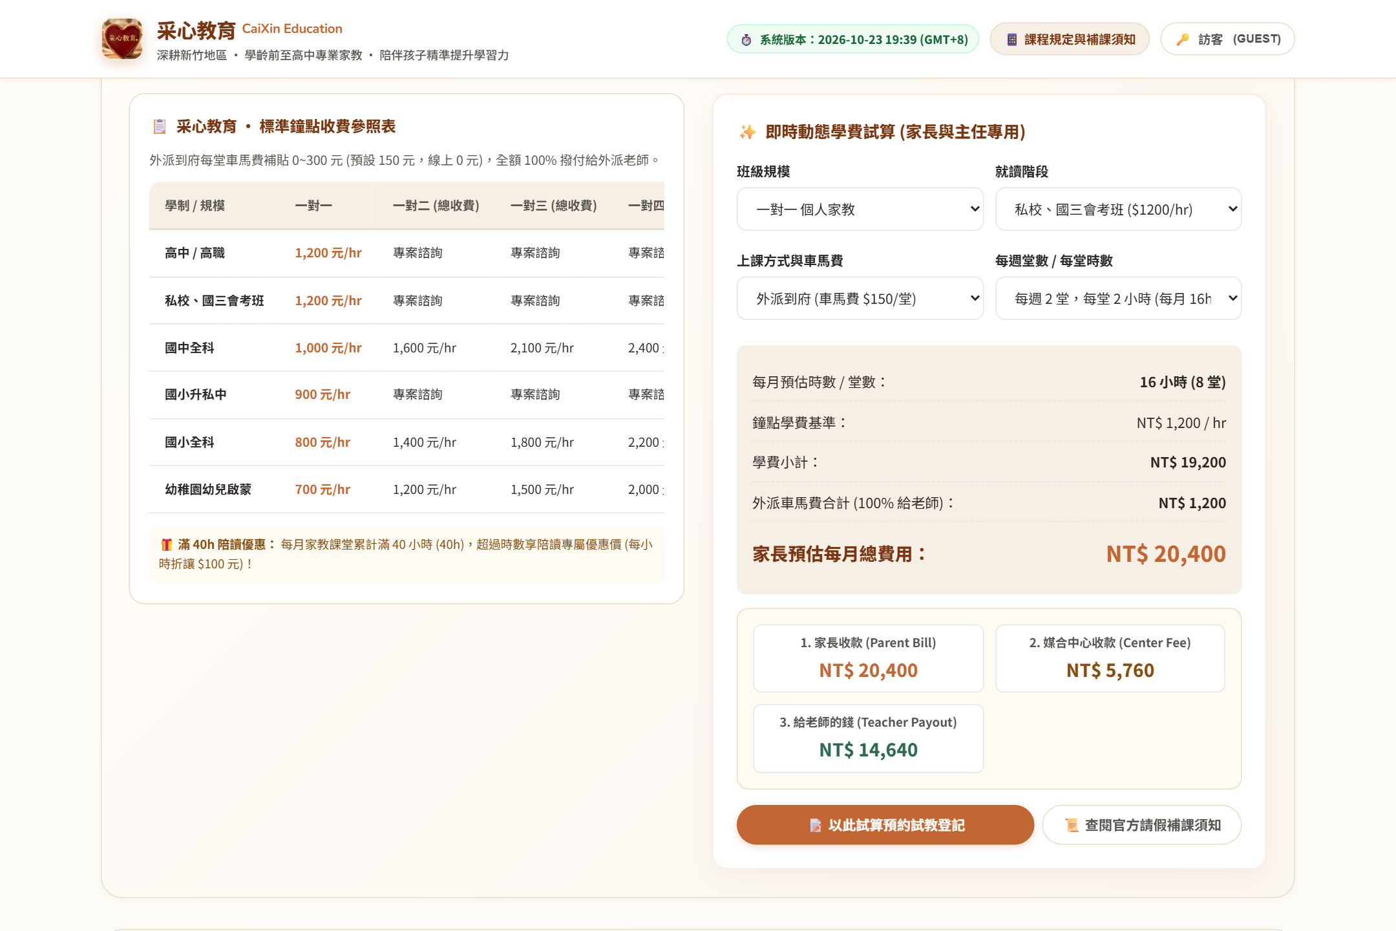Viewport: 1396px width, 931px height.
Task: Click the clipboard icon by 標準鐘點收費參照表
Action: pyautogui.click(x=160, y=126)
